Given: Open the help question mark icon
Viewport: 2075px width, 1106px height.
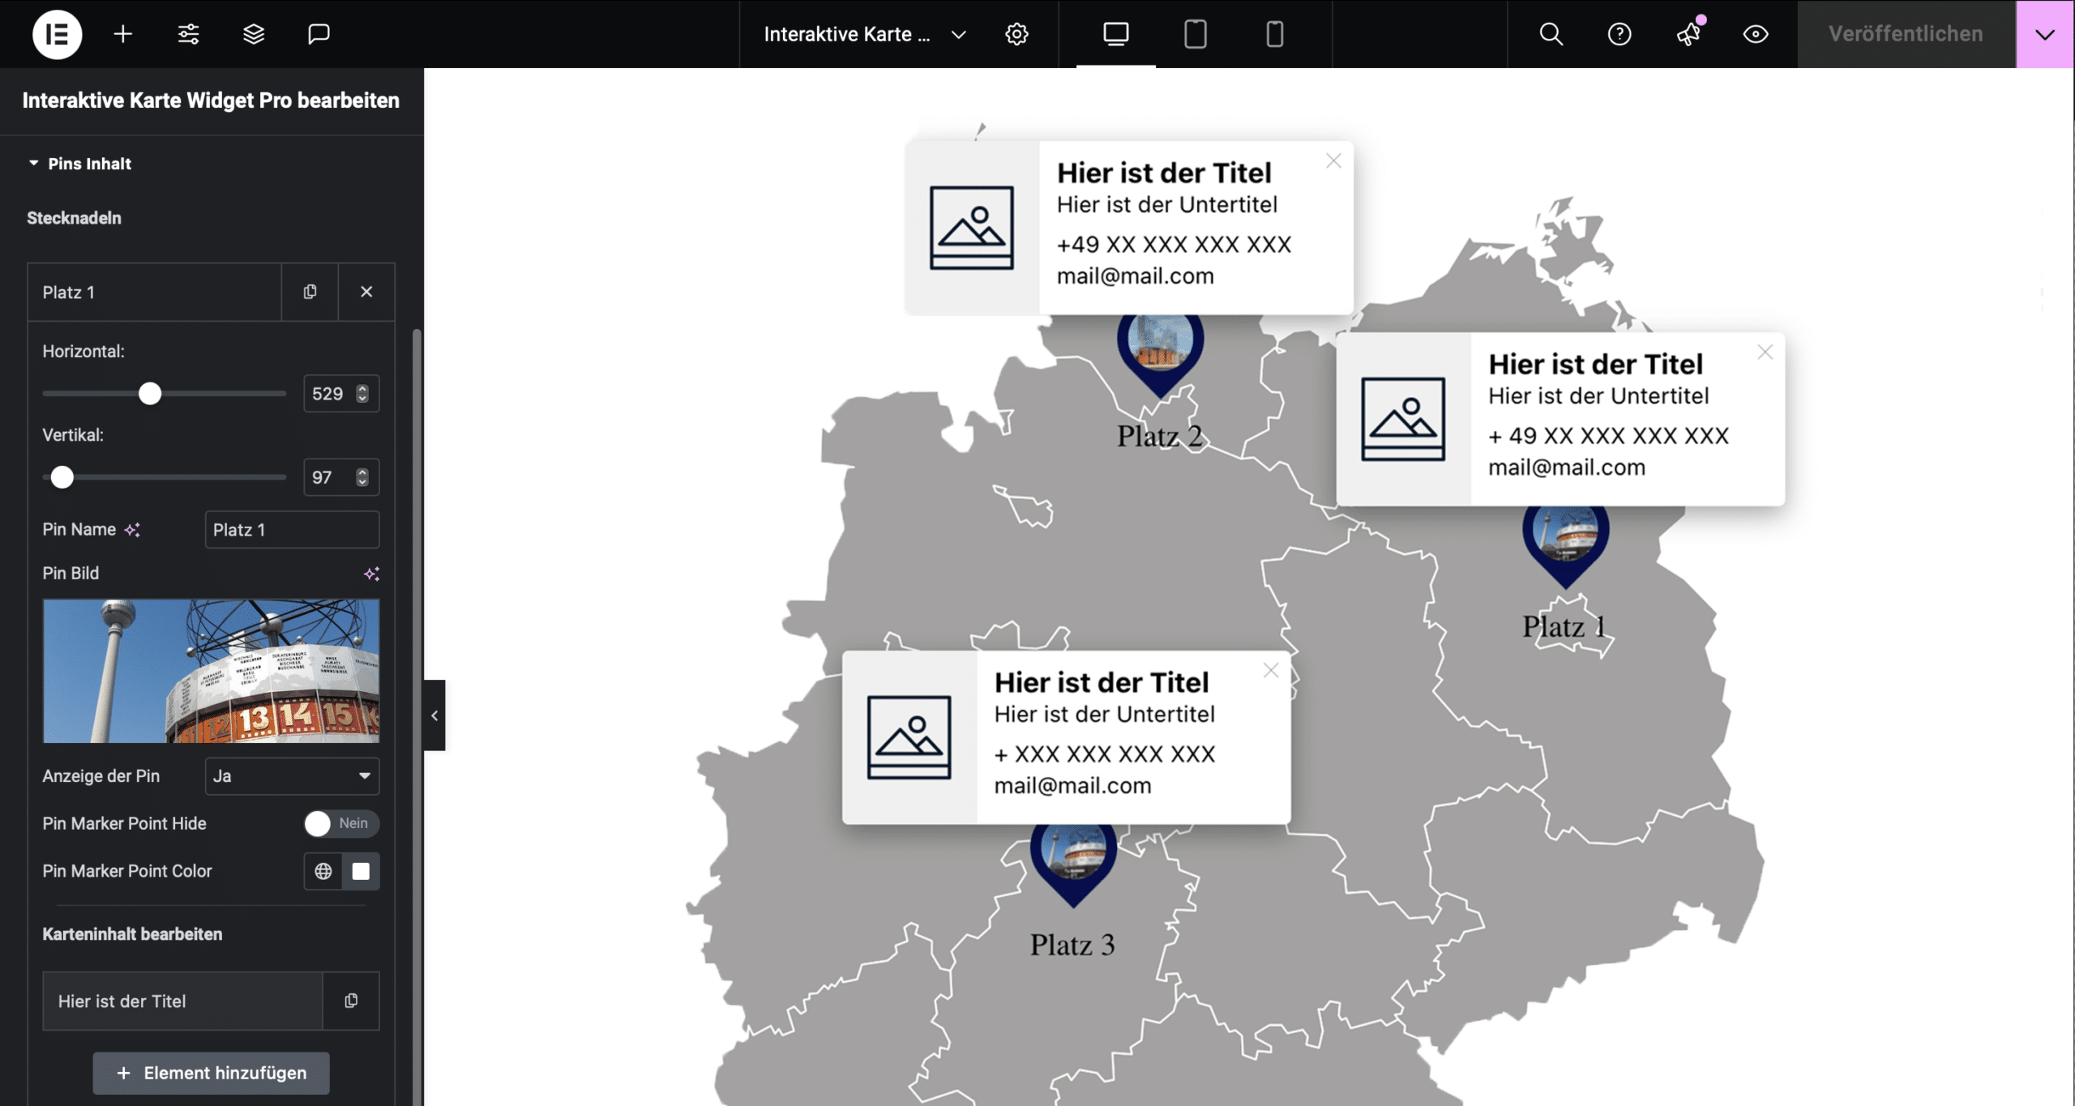Looking at the screenshot, I should click(1619, 34).
